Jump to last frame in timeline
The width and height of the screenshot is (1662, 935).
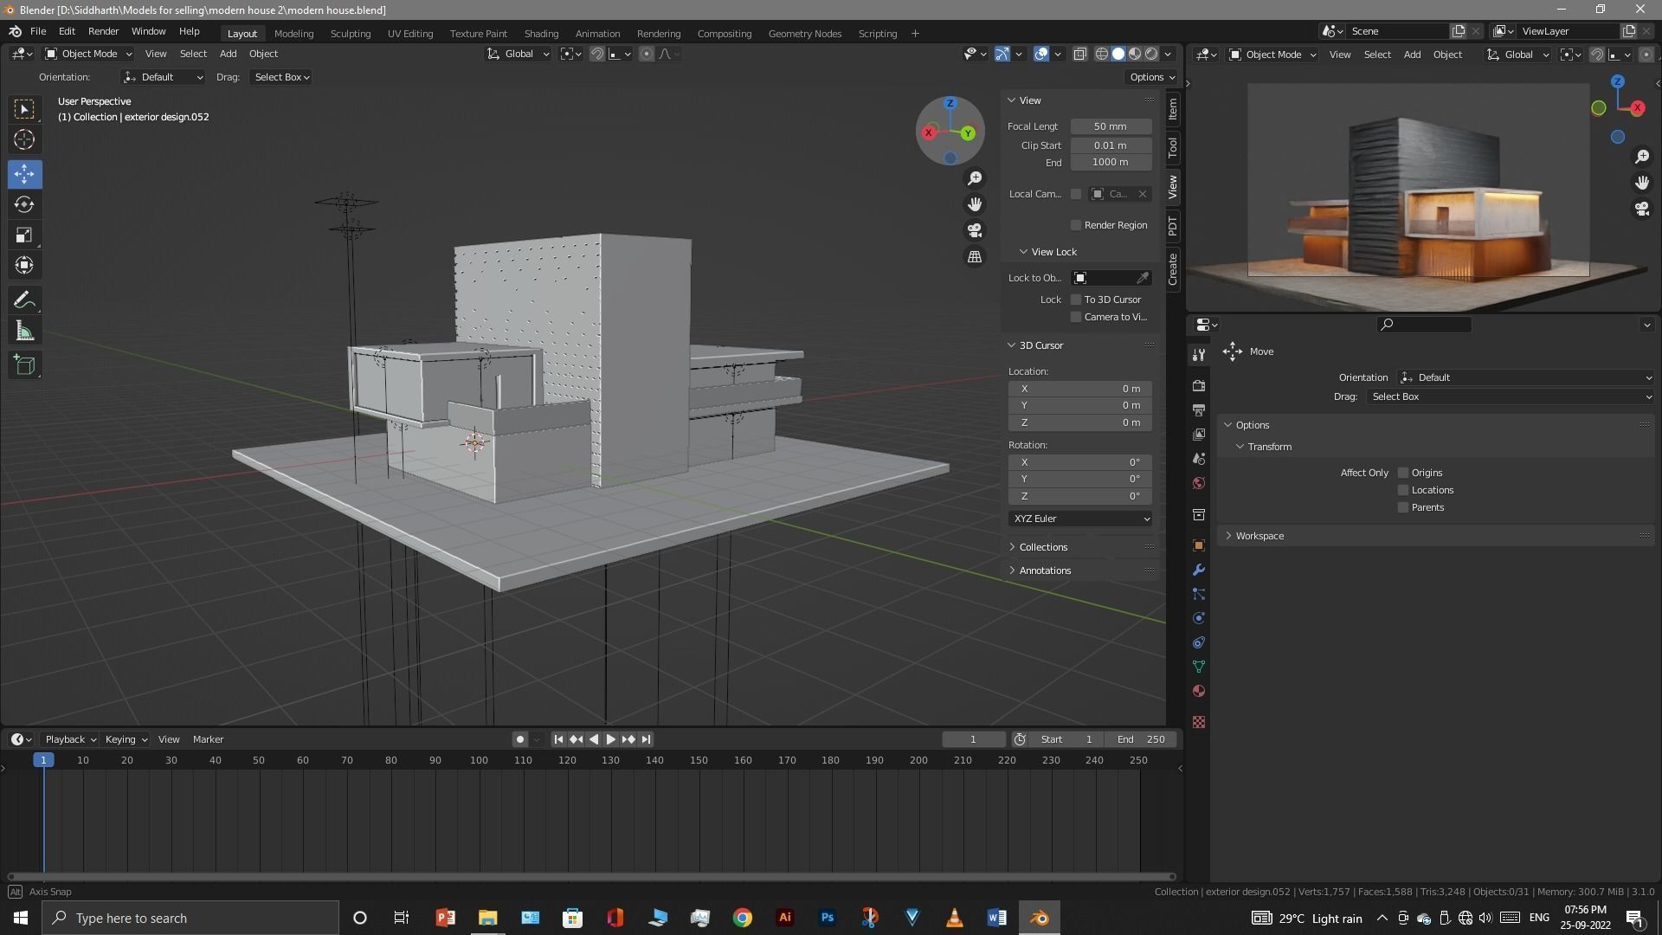click(x=646, y=739)
